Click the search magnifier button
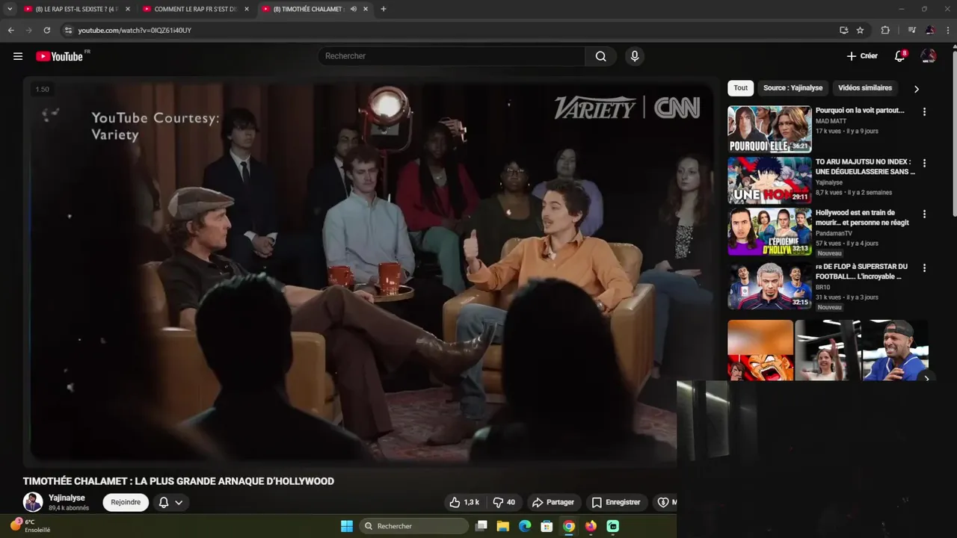957x538 pixels. click(x=601, y=56)
